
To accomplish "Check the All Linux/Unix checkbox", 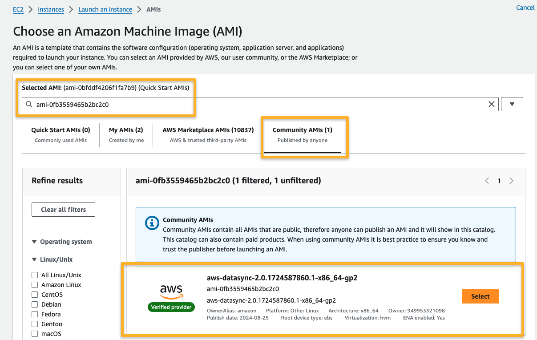I will pyautogui.click(x=35, y=275).
